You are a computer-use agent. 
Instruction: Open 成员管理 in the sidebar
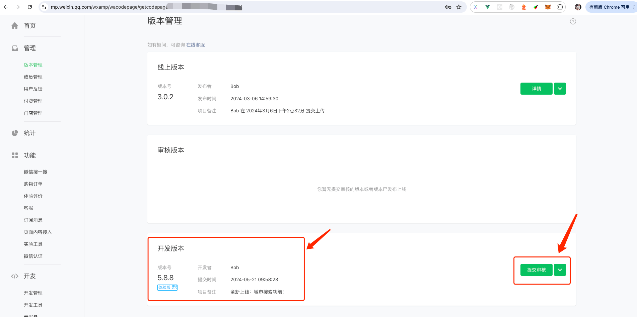click(33, 77)
